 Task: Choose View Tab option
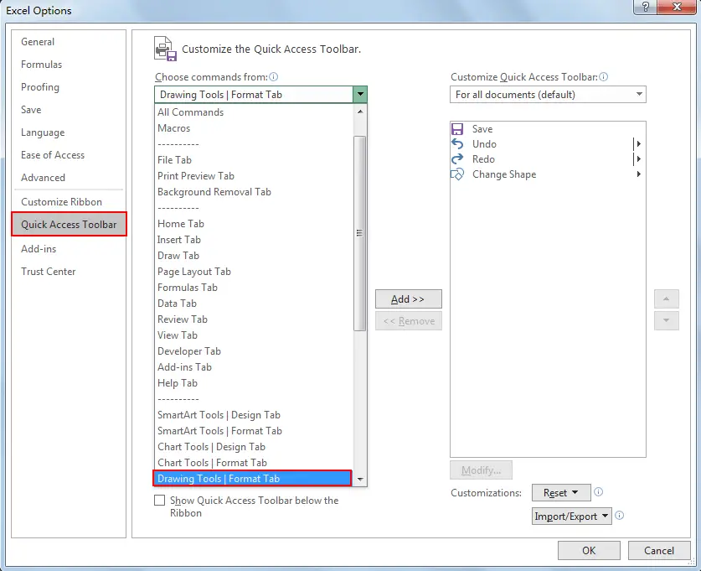(254, 335)
